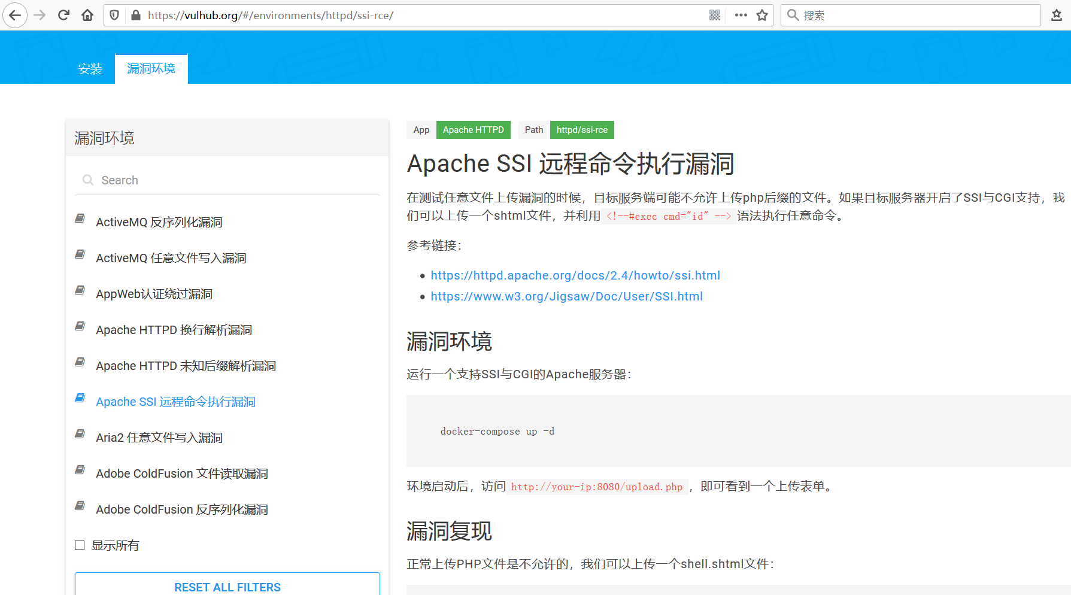Open Adobe ColdFusion 文件读取漏洞 entry
The height and width of the screenshot is (595, 1071).
(182, 473)
